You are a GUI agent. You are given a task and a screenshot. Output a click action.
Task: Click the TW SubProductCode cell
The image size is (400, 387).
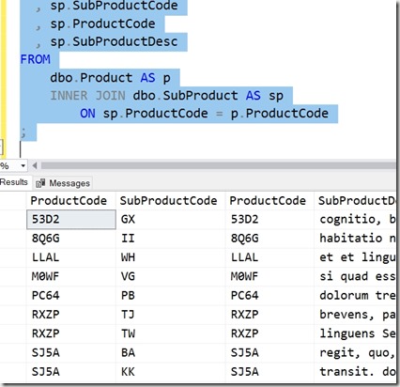(x=171, y=333)
